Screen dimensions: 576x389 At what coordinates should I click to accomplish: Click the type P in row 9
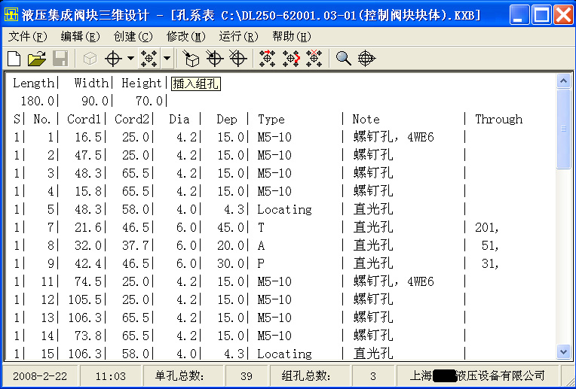tap(261, 263)
